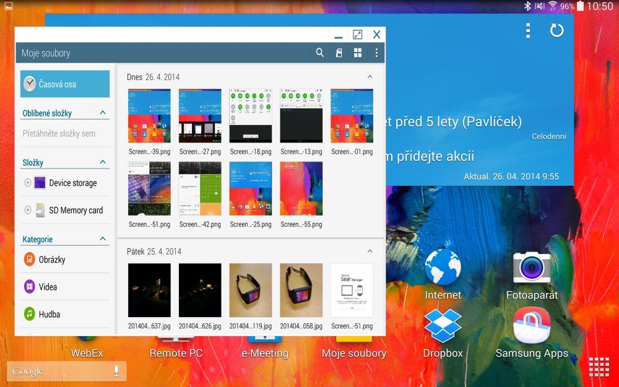
Task: Open search in Moje soubory
Action: tap(319, 53)
